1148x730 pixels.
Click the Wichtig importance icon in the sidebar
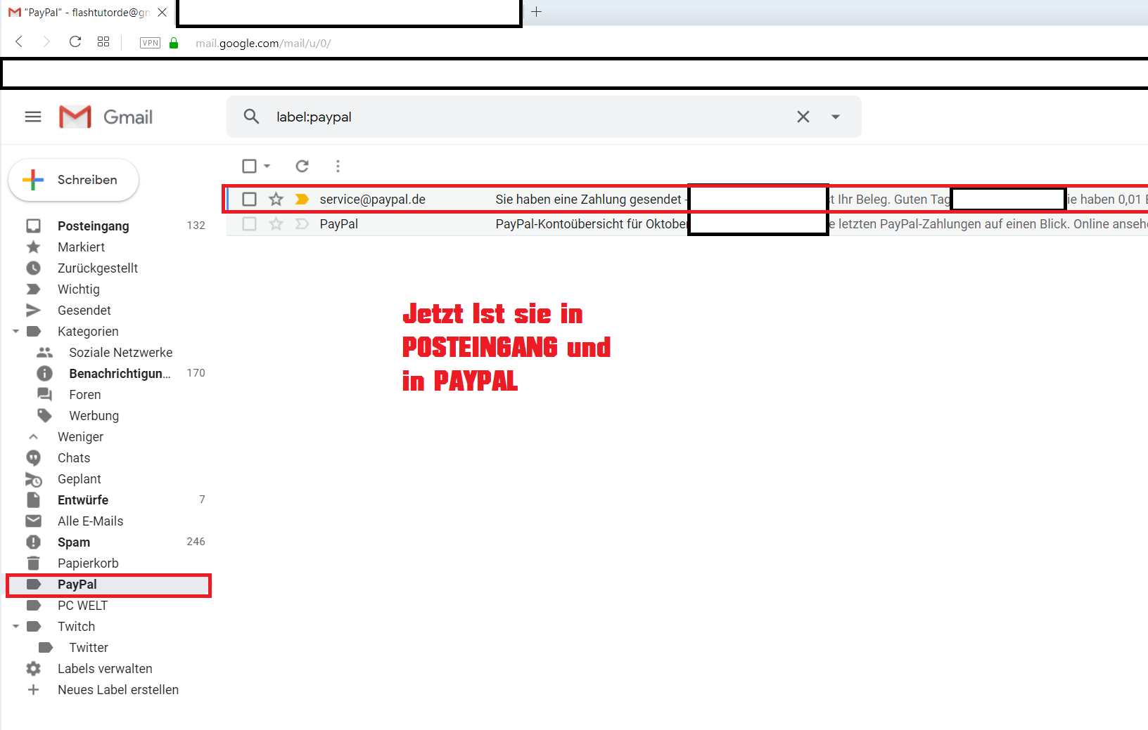[x=33, y=289]
